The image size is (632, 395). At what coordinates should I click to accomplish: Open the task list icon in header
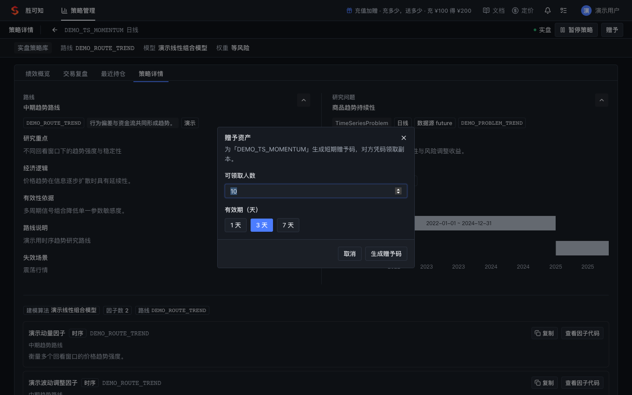pos(564,11)
